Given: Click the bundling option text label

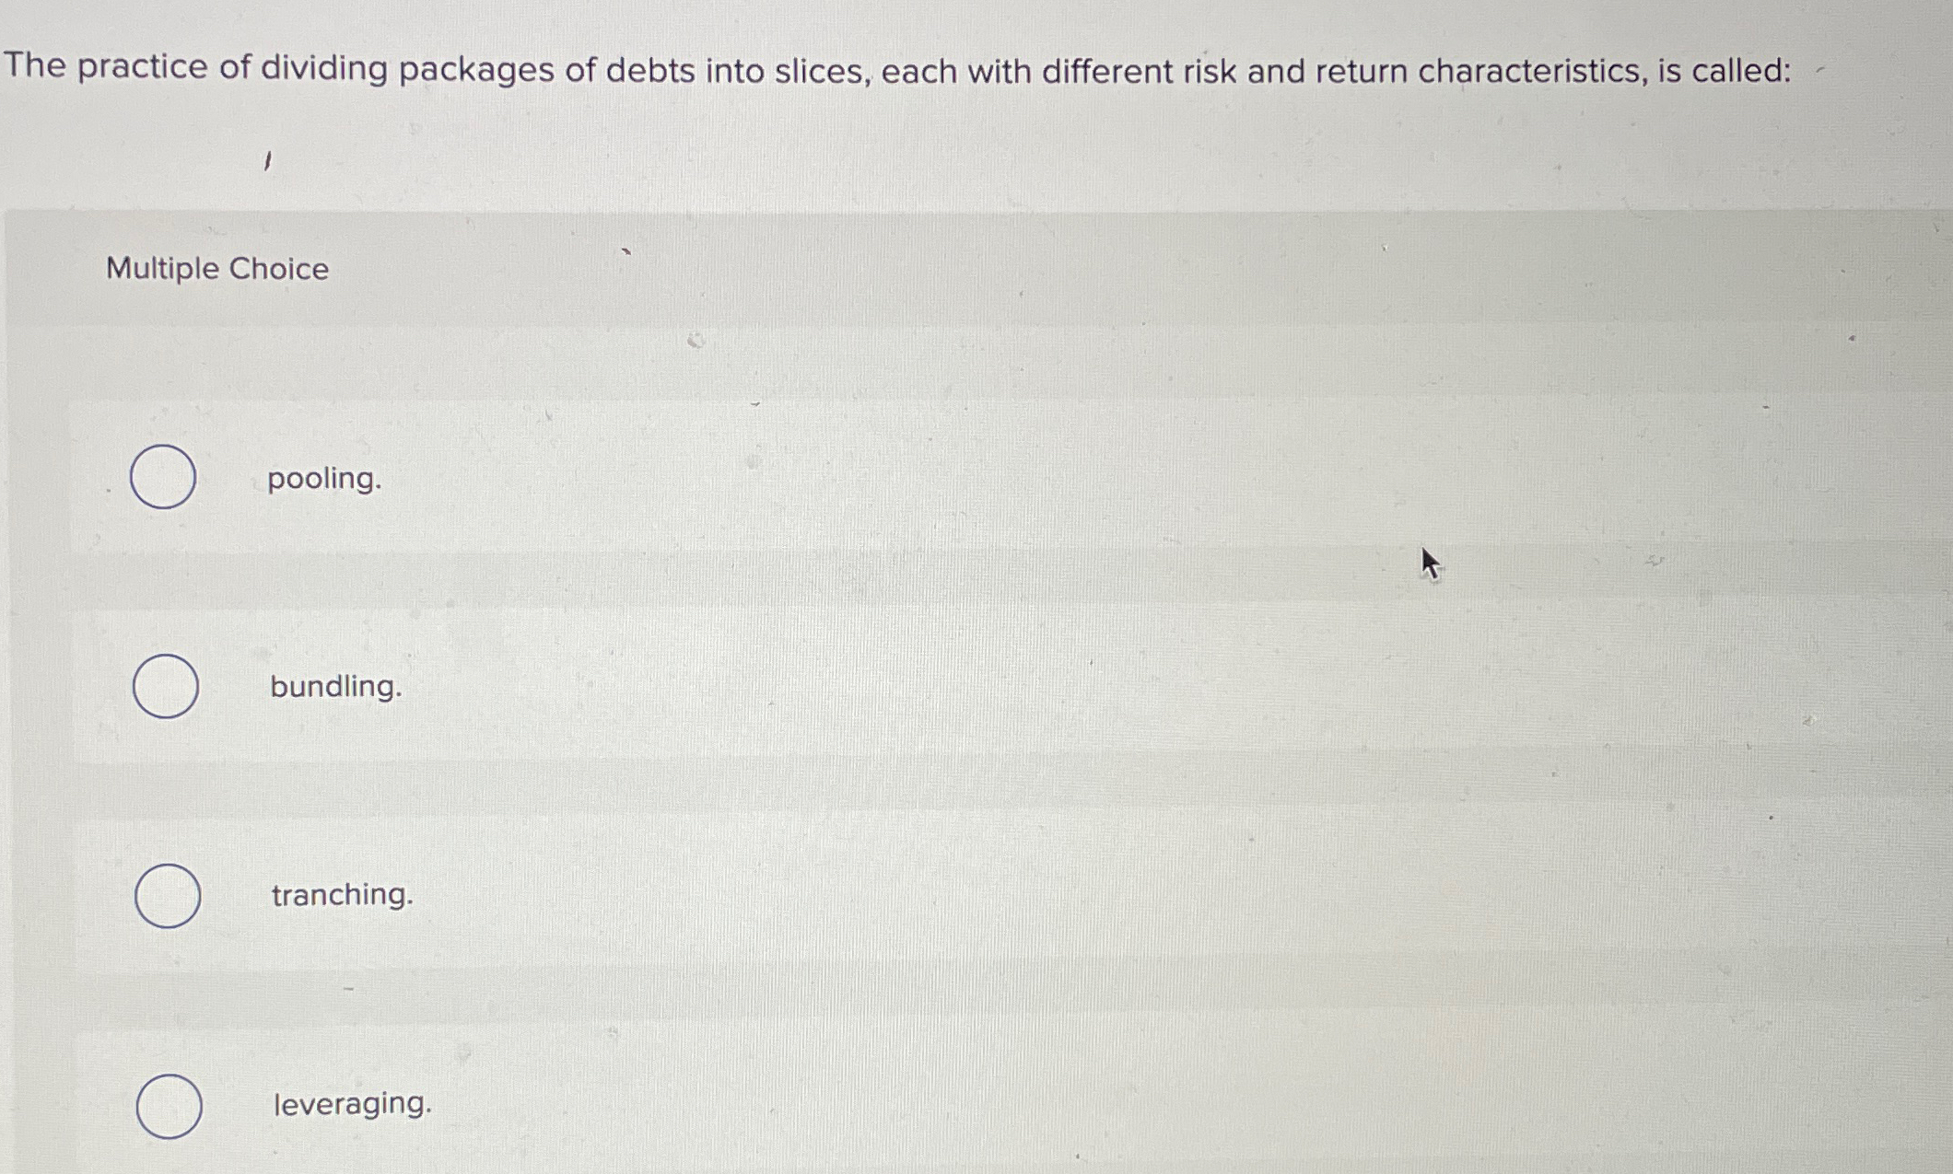Looking at the screenshot, I should tap(335, 688).
